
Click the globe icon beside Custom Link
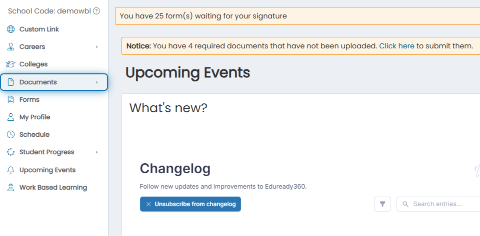point(10,29)
